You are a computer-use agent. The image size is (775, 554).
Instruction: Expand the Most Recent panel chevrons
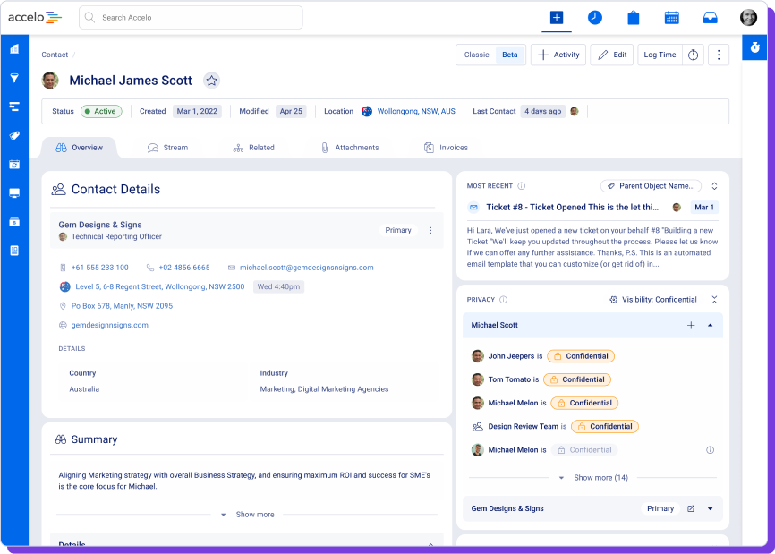pos(714,186)
